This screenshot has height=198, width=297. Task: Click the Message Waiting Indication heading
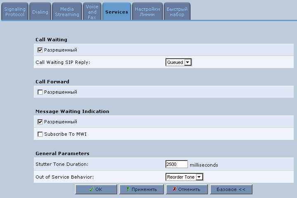(72, 111)
